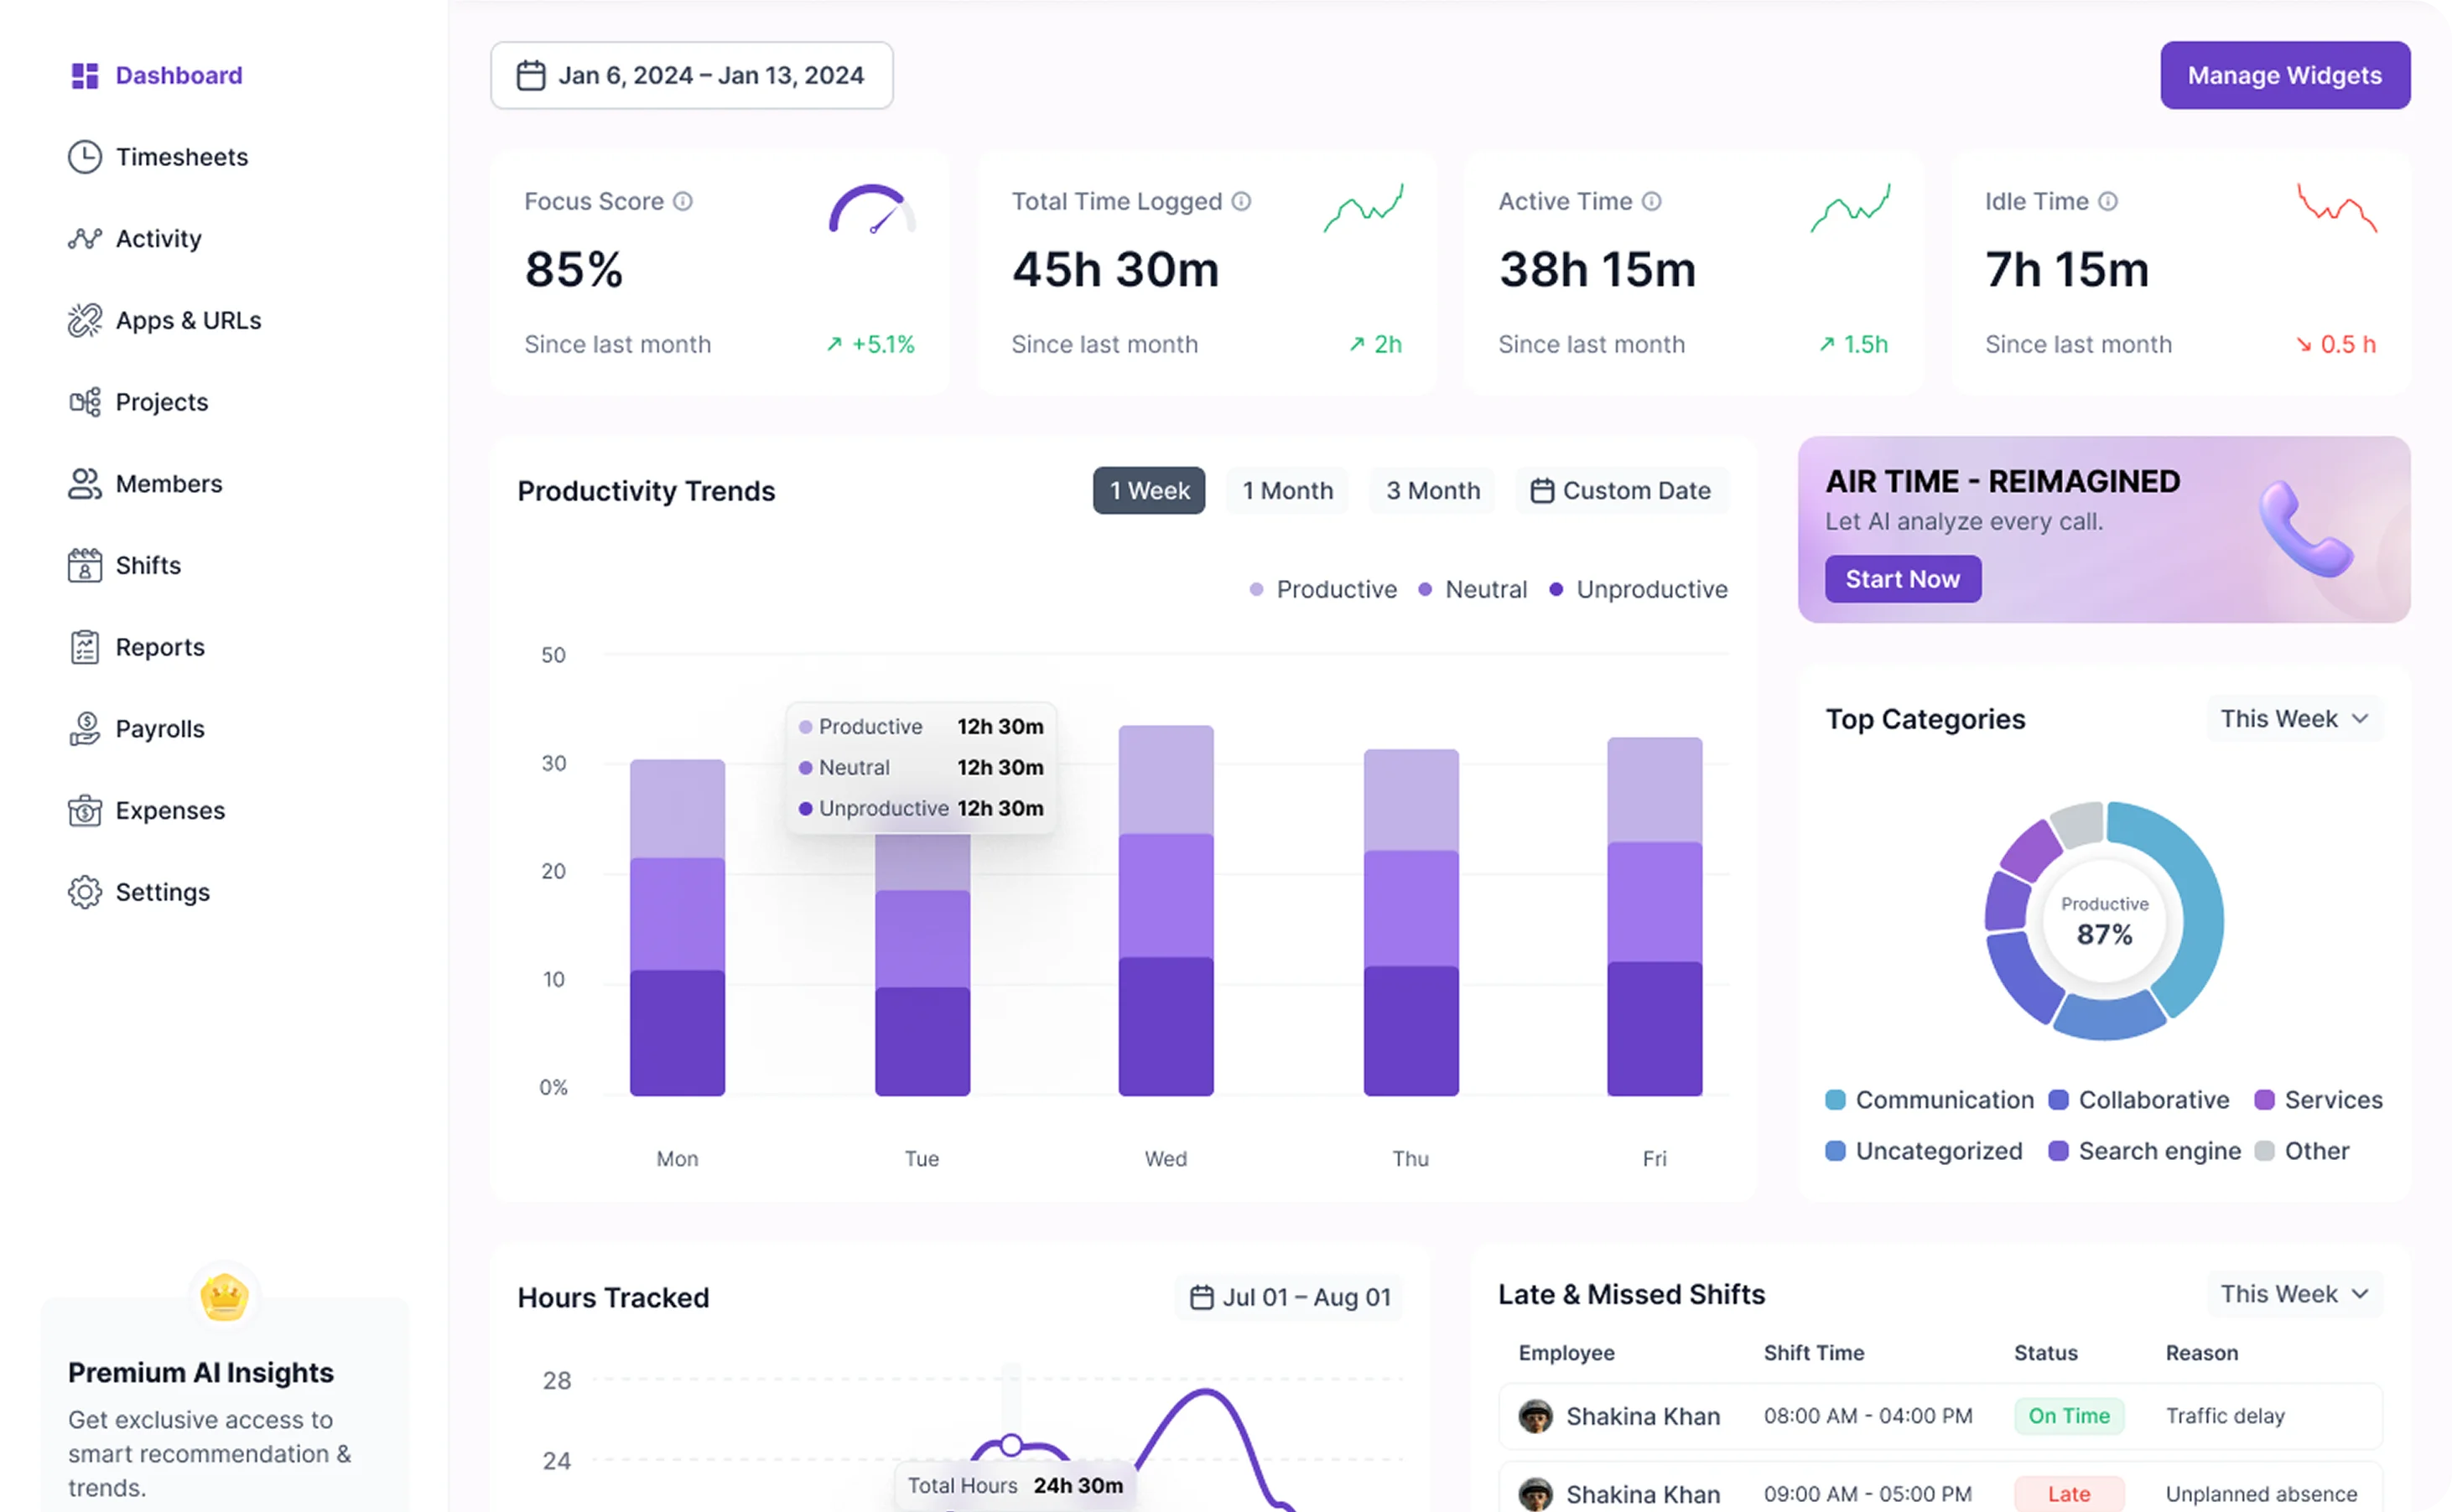Image resolution: width=2452 pixels, height=1512 pixels.
Task: Choose the Custom Date trends option
Action: click(x=1622, y=491)
